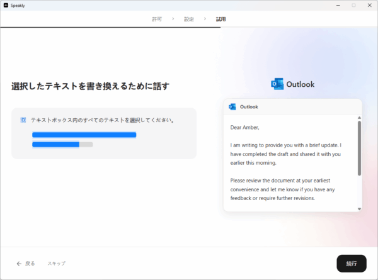Click the lower partially filled progress bar

pyautogui.click(x=62, y=144)
